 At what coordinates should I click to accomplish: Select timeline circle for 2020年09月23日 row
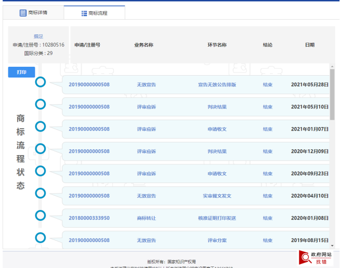(x=40, y=171)
